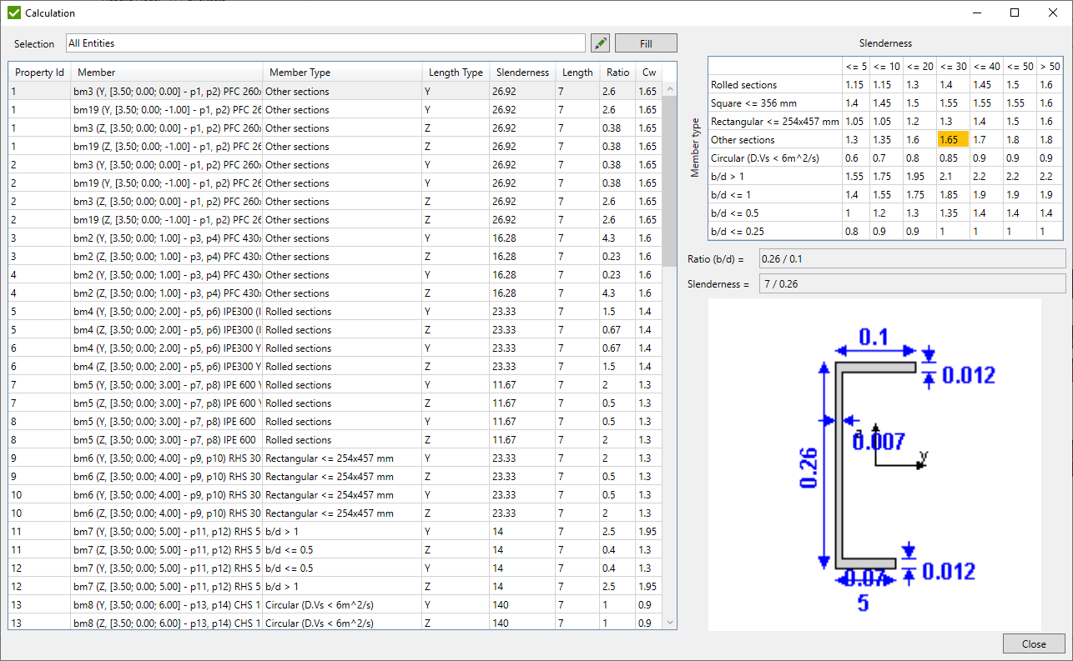Viewport: 1073px width, 661px height.
Task: Click the <= 30 column header in Slenderness table
Action: [x=953, y=66]
